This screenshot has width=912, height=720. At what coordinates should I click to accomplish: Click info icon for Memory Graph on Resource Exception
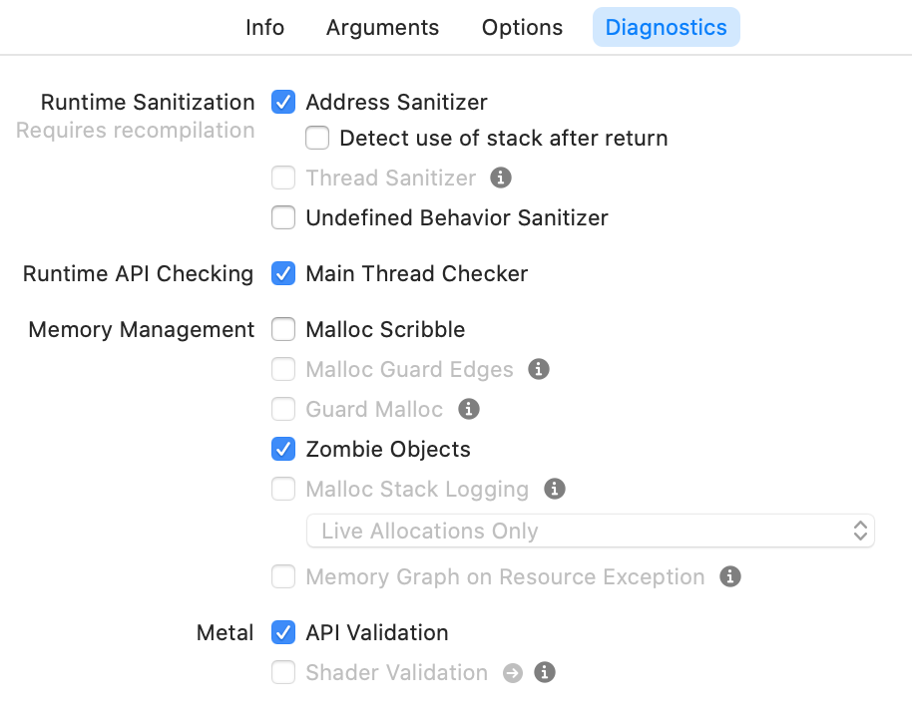pyautogui.click(x=730, y=577)
